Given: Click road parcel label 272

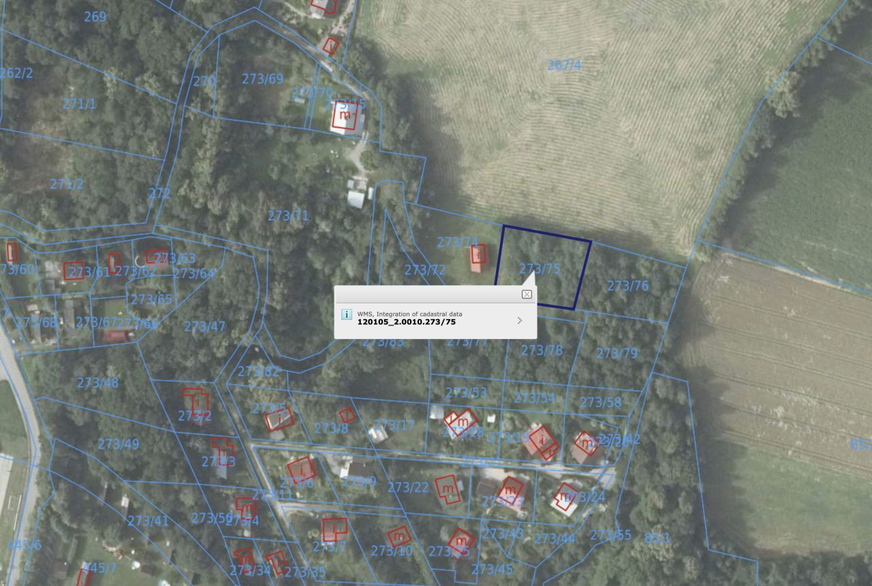Looking at the screenshot, I should click(x=159, y=193).
